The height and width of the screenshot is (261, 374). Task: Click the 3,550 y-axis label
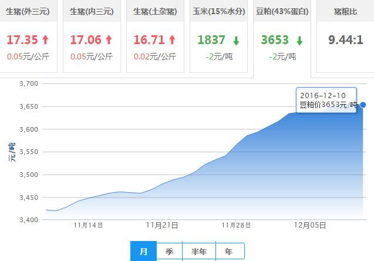click(x=29, y=152)
